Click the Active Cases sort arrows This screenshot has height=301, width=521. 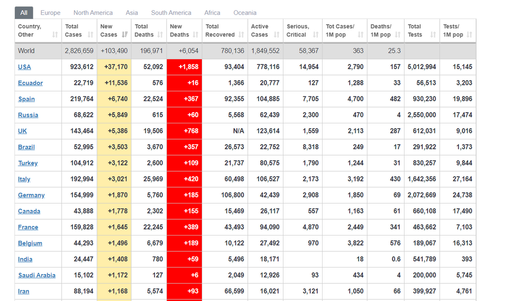(276, 35)
